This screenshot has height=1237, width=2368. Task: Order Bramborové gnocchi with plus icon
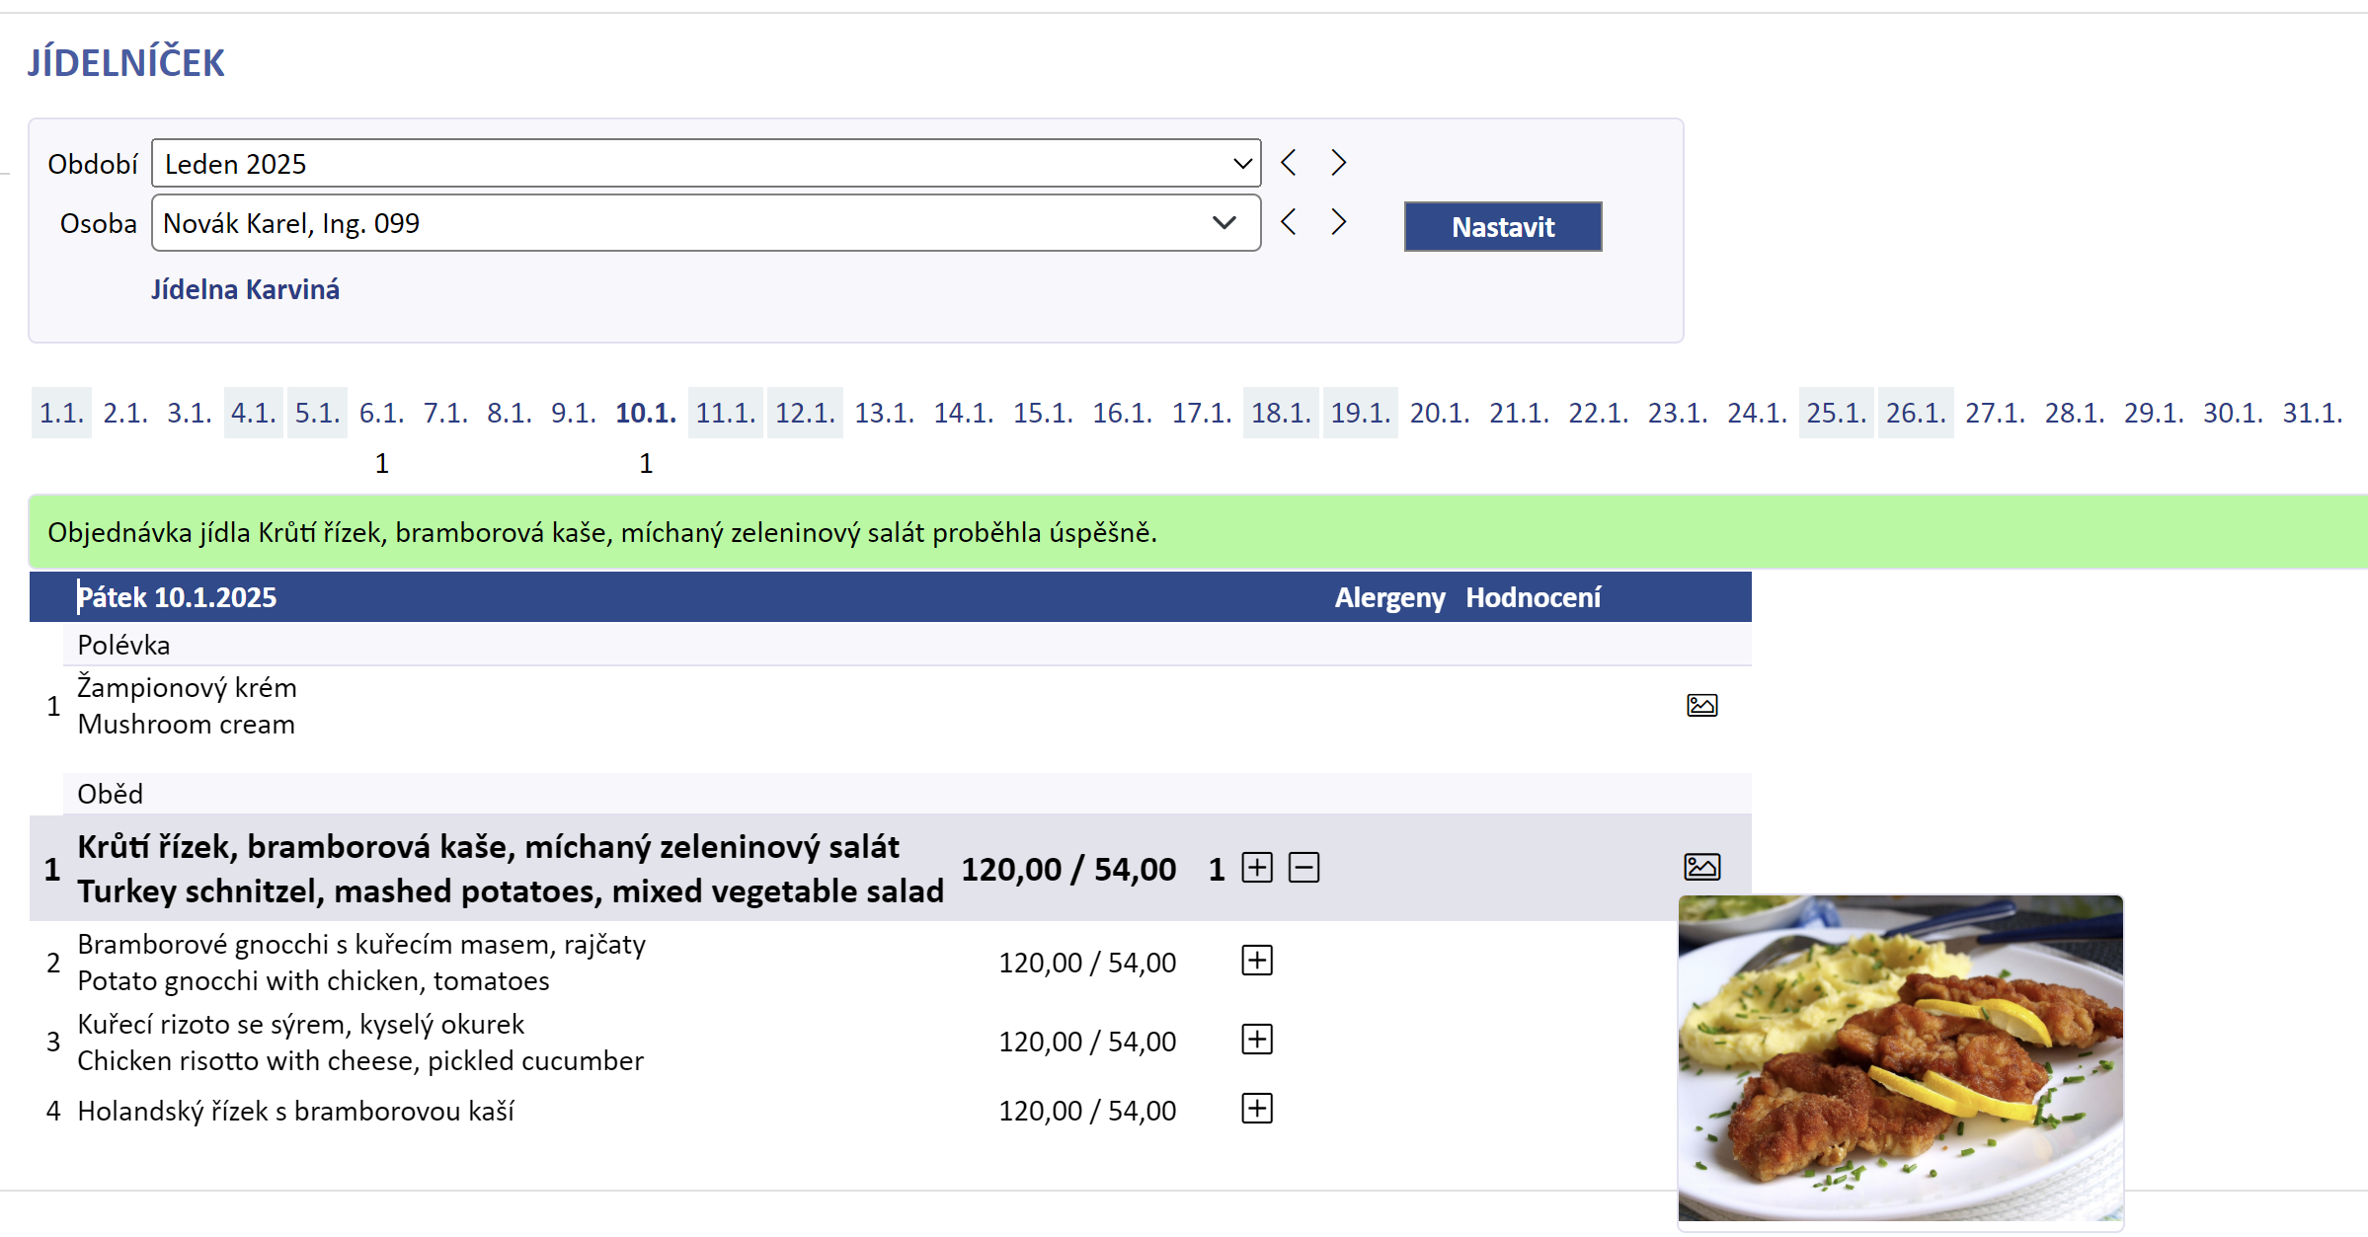(x=1257, y=961)
